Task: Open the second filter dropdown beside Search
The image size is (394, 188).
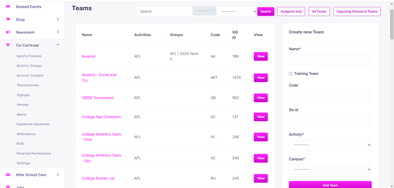Action: (236, 11)
